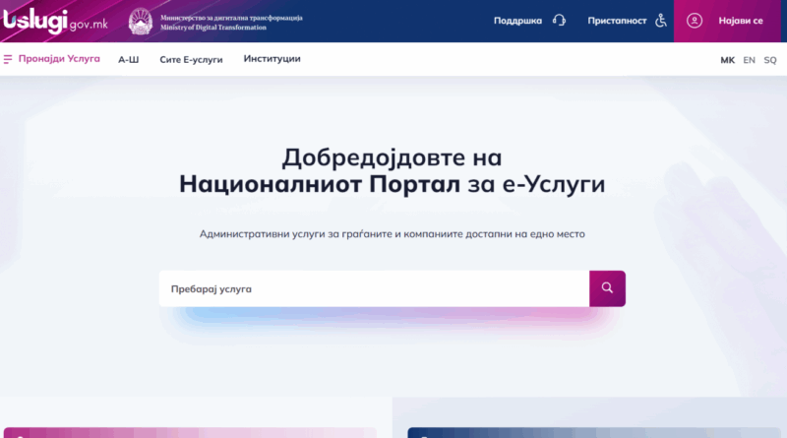
Task: Click the Најави се button
Action: pyautogui.click(x=727, y=21)
